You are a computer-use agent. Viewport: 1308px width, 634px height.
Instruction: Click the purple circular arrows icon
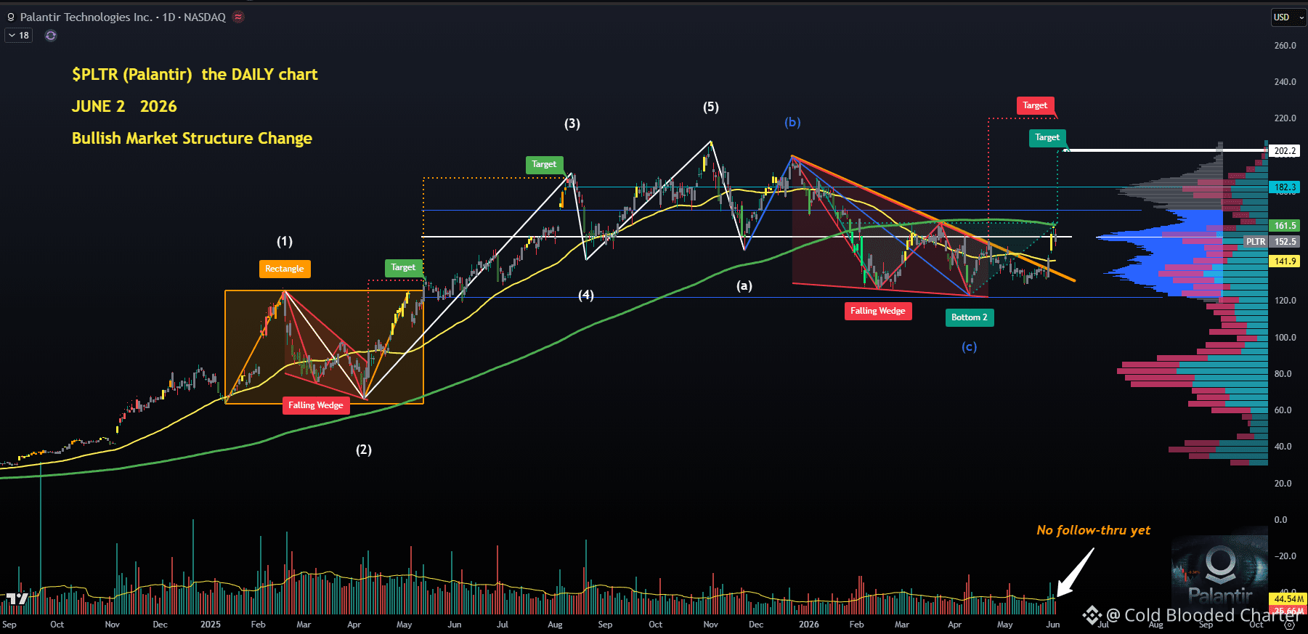51,36
